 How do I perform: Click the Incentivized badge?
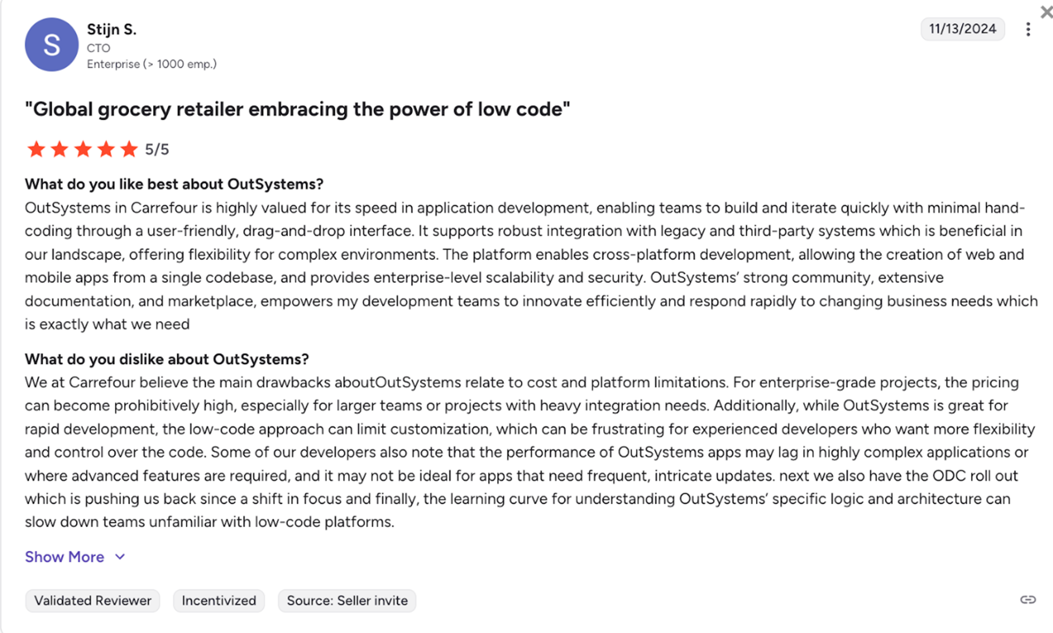219,600
